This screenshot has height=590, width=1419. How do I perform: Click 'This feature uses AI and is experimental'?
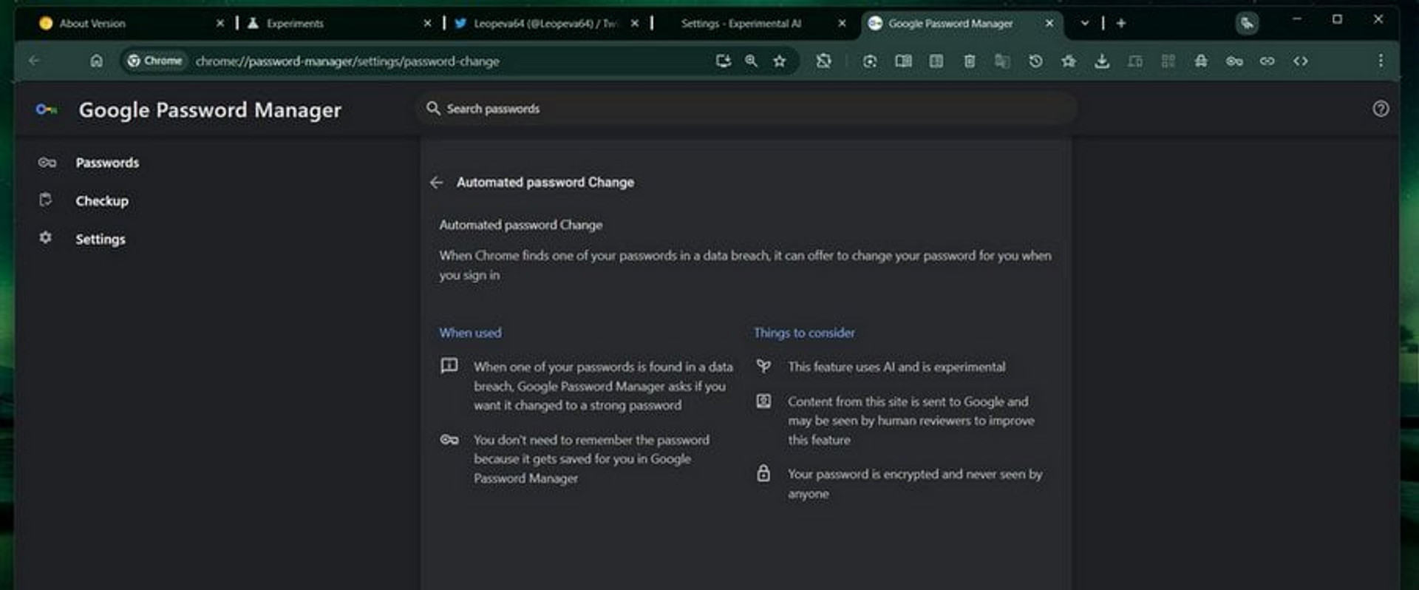point(896,367)
